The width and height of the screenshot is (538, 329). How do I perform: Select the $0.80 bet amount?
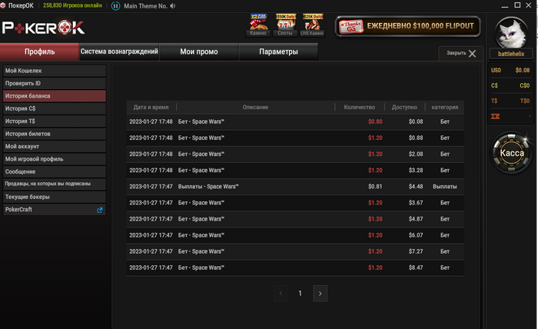pyautogui.click(x=375, y=121)
